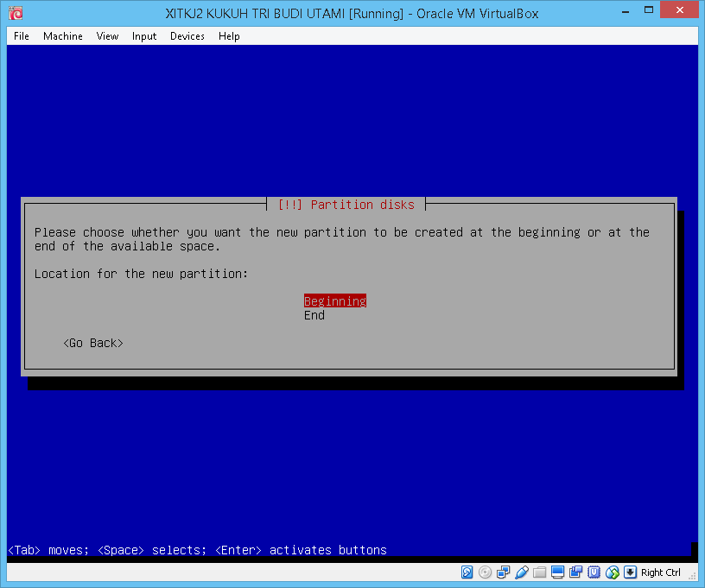Click the CPU virtualization status icon
The height and width of the screenshot is (588, 705).
tap(594, 572)
